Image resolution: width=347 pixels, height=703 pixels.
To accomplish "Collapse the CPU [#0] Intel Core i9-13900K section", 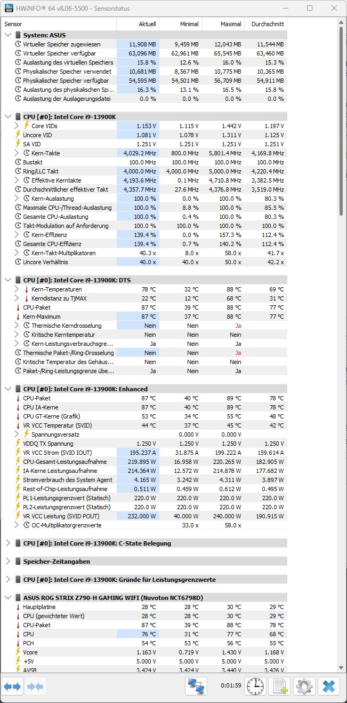I will click(8, 116).
